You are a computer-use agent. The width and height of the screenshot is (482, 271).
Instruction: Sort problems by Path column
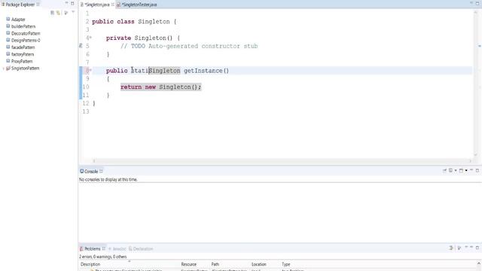(215, 264)
